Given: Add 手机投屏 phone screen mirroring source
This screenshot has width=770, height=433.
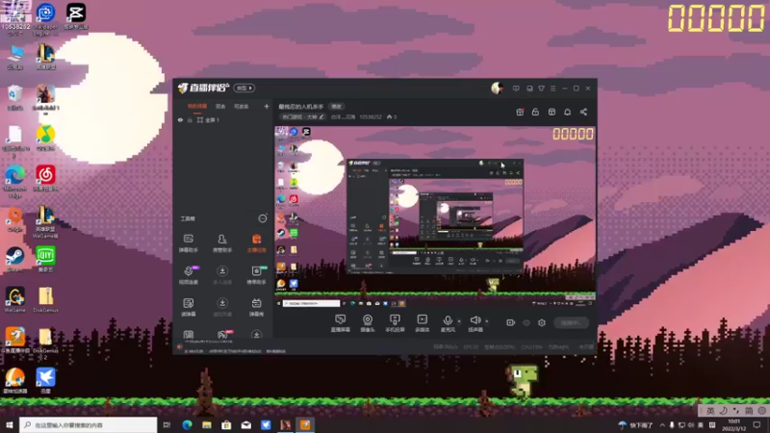Looking at the screenshot, I should 395,323.
